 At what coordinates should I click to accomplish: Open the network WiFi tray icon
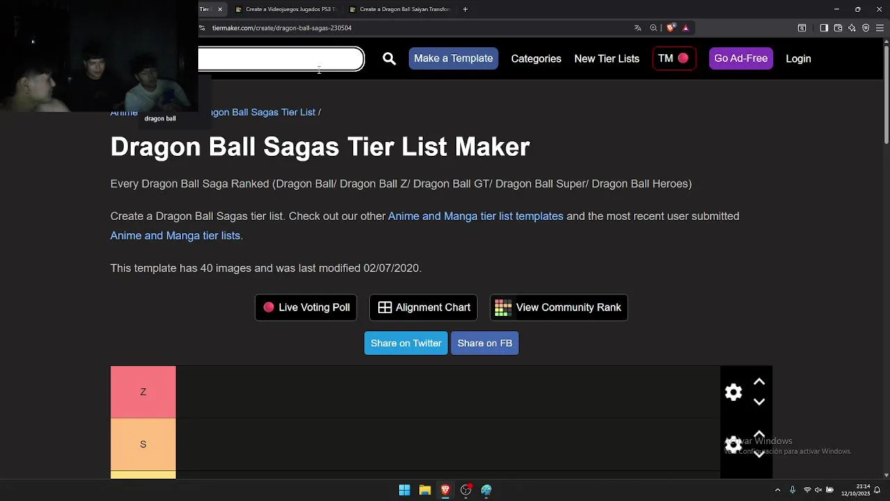807,490
